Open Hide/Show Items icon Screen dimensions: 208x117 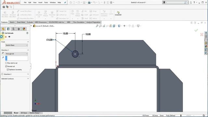(x=124, y=26)
